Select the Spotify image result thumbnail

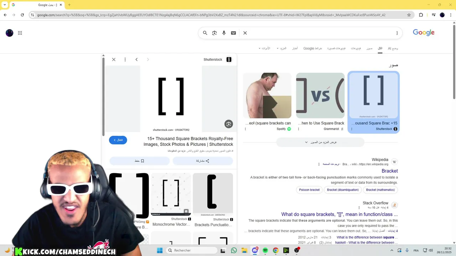[267, 95]
